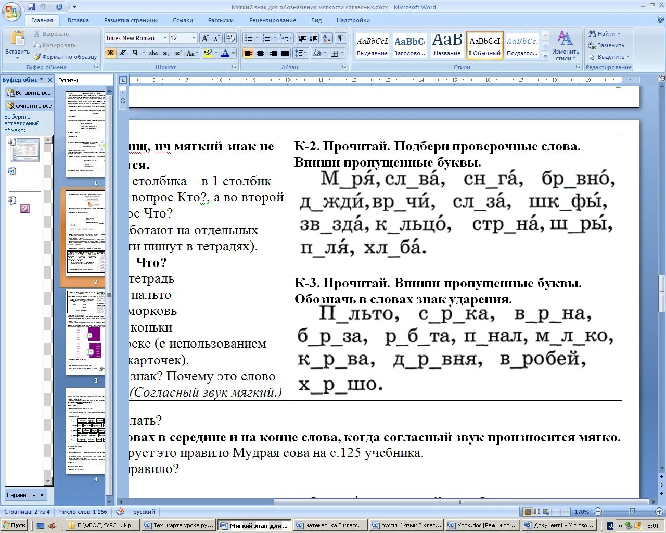Click the zoom out minus button
The width and height of the screenshot is (666, 533).
(x=598, y=512)
